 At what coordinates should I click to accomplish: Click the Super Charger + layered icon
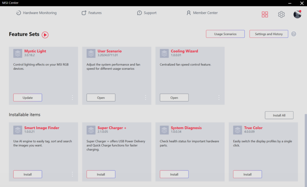pyautogui.click(x=91, y=130)
